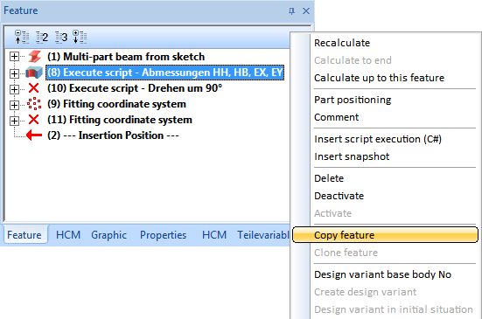This screenshot has width=482, height=319.
Task: Choose Design variant in initial situation
Action: coord(394,309)
